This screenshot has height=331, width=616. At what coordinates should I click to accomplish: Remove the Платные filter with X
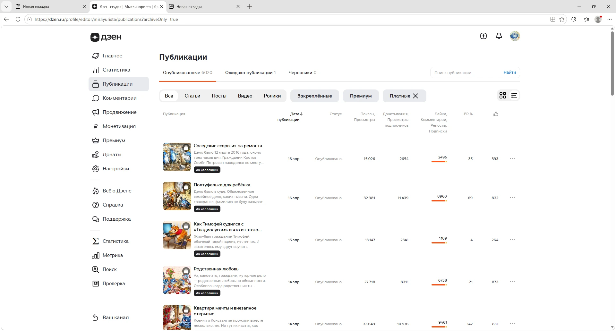coord(415,96)
